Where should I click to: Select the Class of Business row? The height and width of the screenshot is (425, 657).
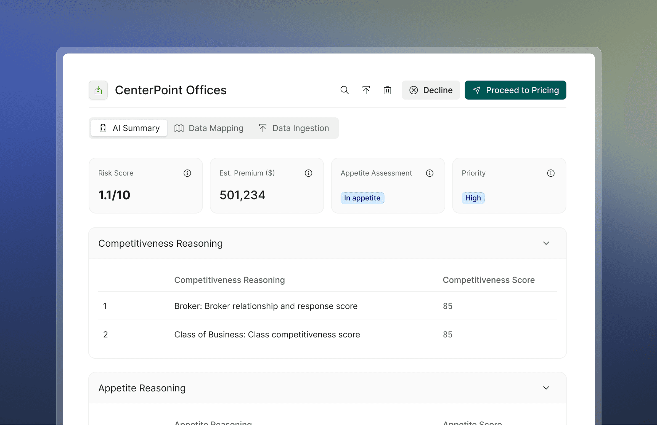click(x=267, y=334)
